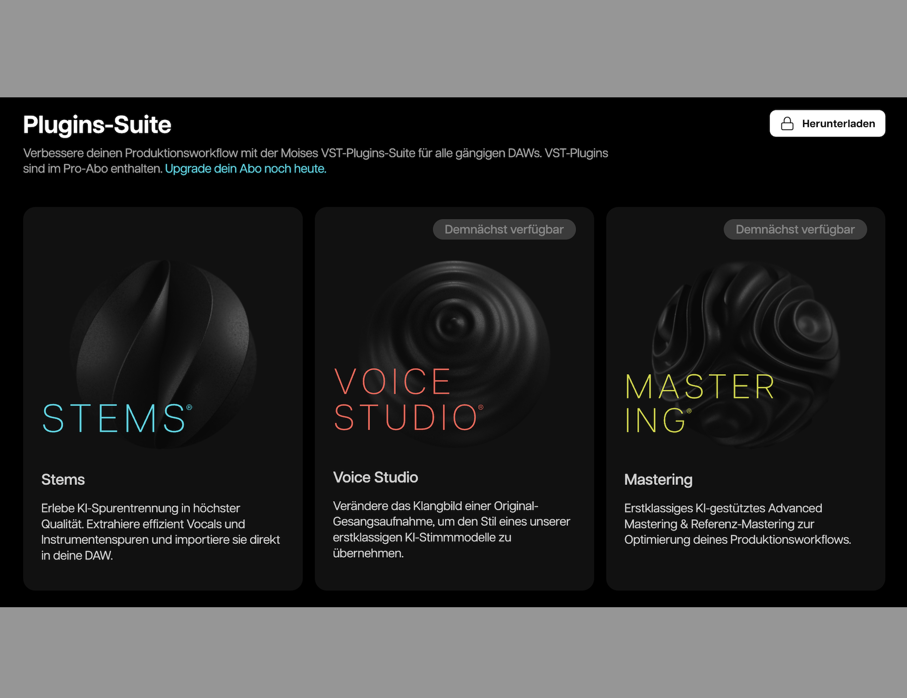Viewport: 907px width, 698px height.
Task: Click intro text 'Verbessere deinen Produktionsworkflow'
Action: coord(130,153)
